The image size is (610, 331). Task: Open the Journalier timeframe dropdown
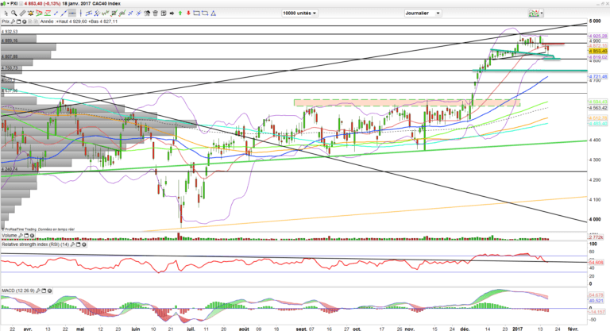pos(427,13)
